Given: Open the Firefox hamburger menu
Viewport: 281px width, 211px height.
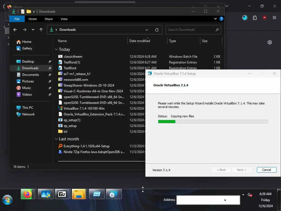Looking at the screenshot, I should 274,17.
